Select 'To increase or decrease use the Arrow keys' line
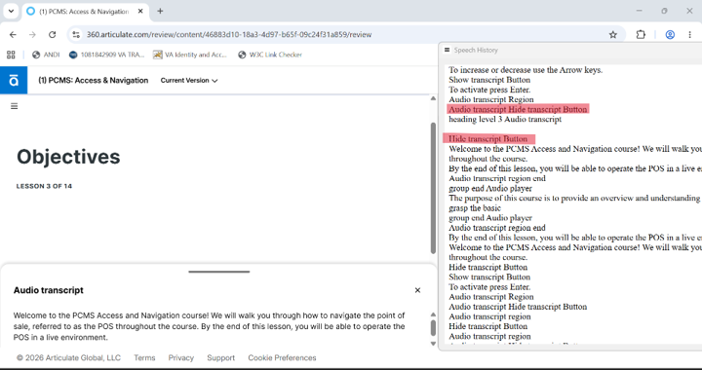Viewport: 702px width, 370px height. coord(526,70)
